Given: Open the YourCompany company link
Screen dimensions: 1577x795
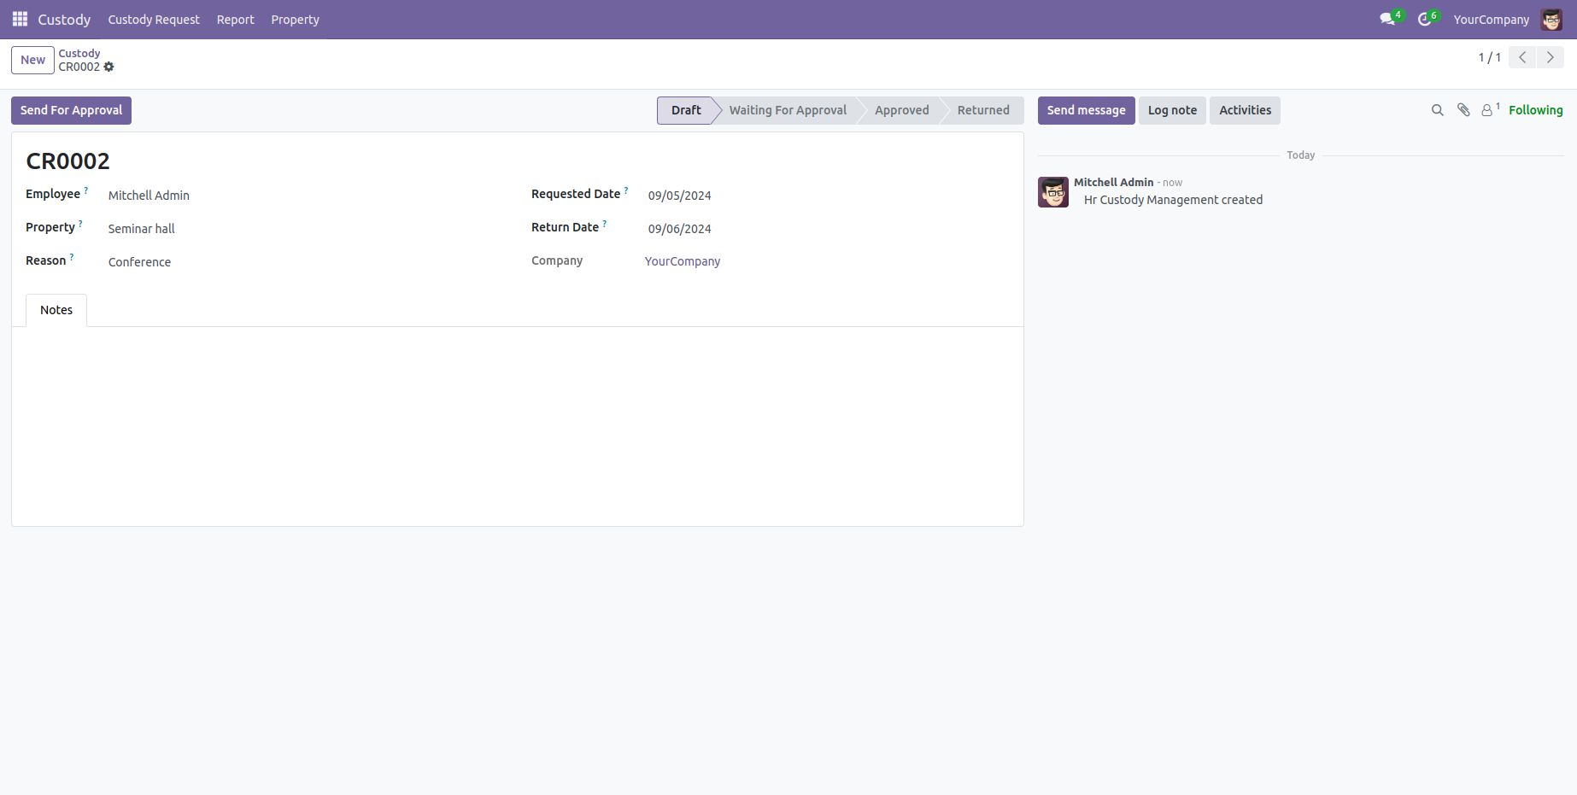Looking at the screenshot, I should point(682,261).
